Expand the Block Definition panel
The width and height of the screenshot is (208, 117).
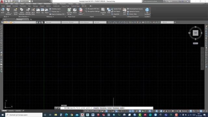point(24,17)
